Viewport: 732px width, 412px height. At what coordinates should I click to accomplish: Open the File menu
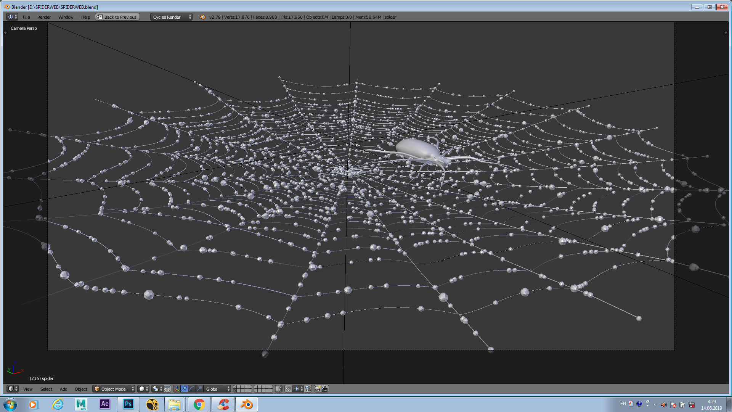point(26,17)
